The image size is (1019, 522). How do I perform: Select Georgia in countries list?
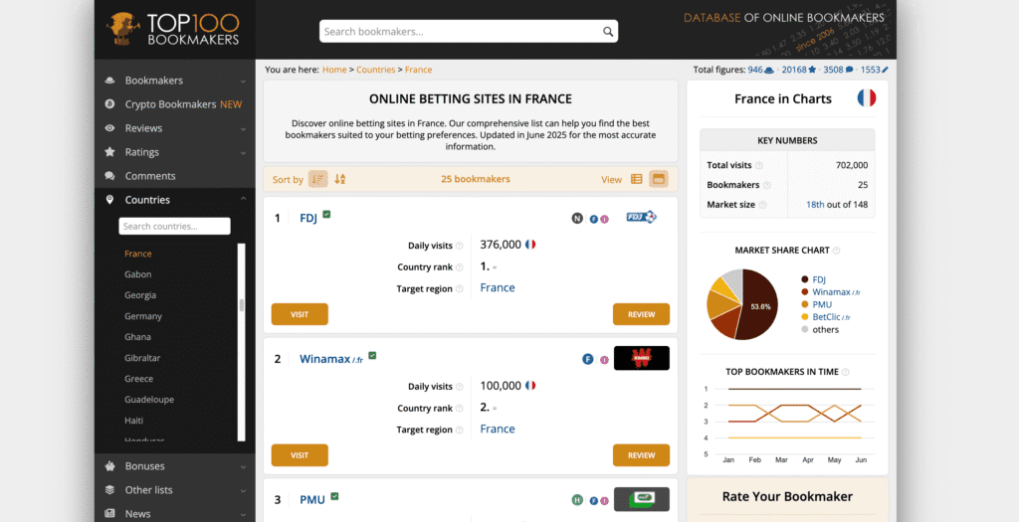[140, 295]
